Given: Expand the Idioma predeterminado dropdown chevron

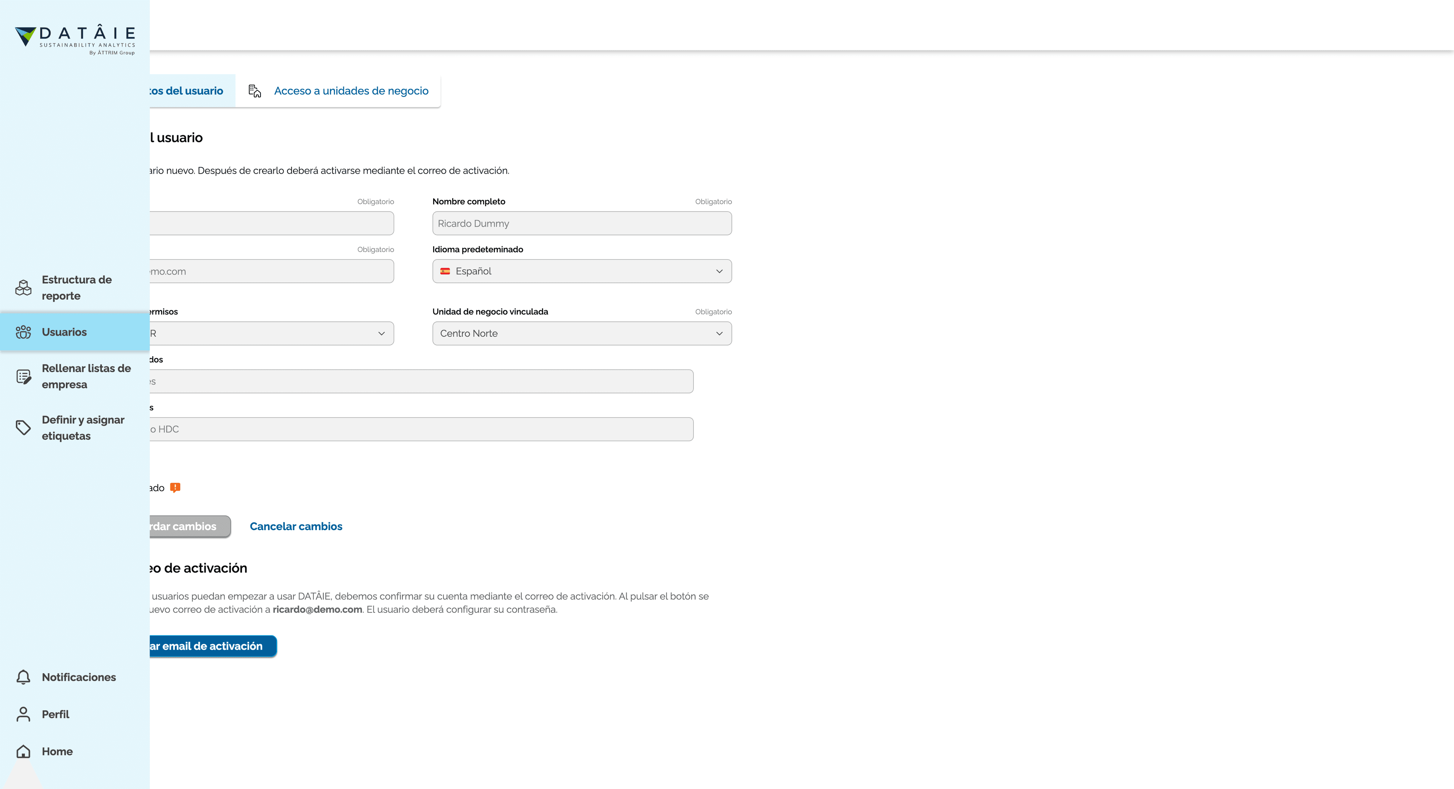Looking at the screenshot, I should click(719, 271).
